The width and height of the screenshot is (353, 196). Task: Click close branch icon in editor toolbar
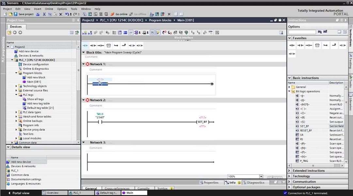tap(124, 45)
